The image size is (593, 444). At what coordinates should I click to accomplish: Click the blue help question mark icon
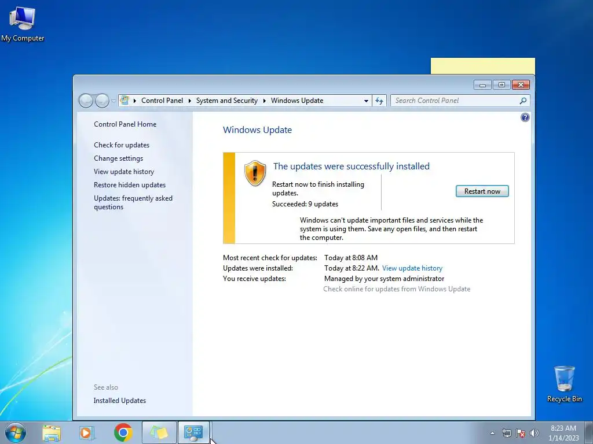click(x=525, y=117)
